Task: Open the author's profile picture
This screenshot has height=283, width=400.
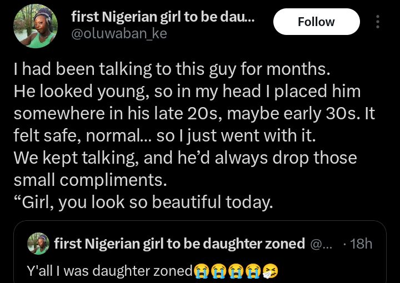Action: coord(34,26)
